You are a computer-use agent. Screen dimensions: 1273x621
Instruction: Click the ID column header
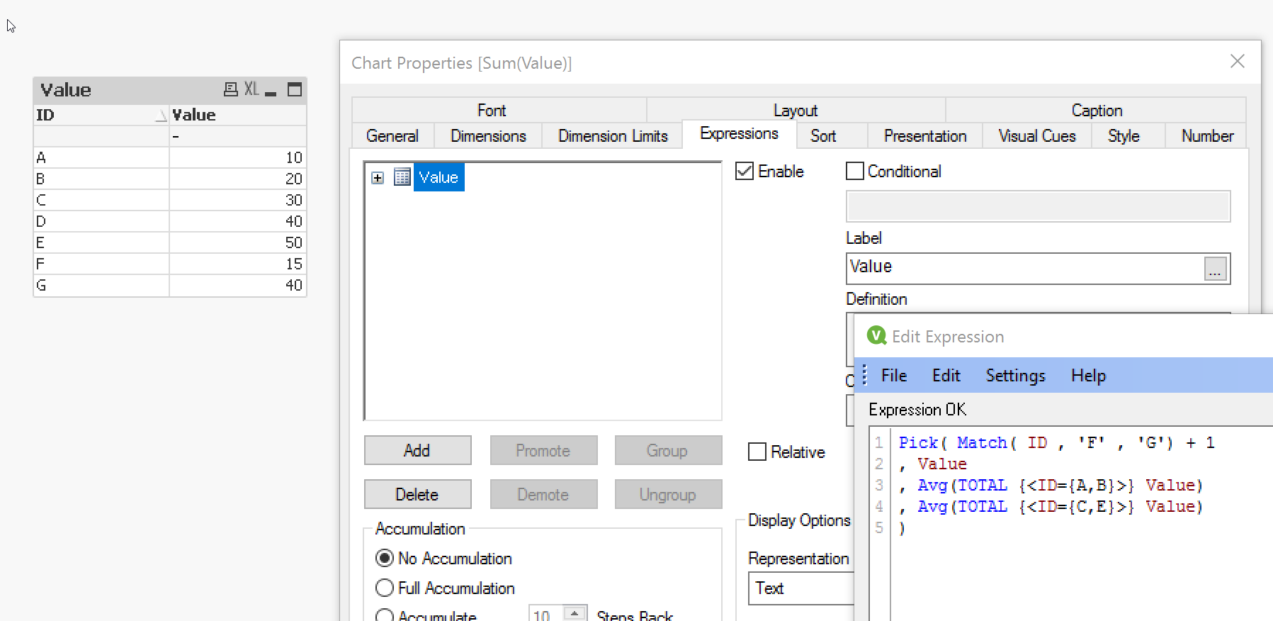[x=101, y=115]
